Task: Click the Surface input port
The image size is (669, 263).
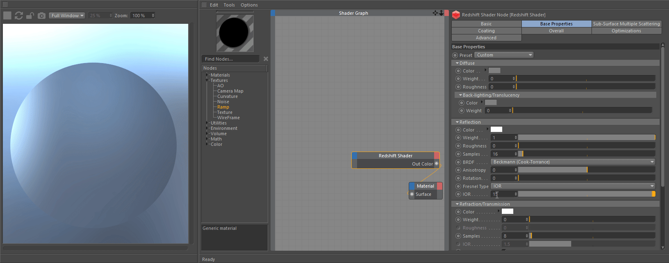Action: (412, 194)
